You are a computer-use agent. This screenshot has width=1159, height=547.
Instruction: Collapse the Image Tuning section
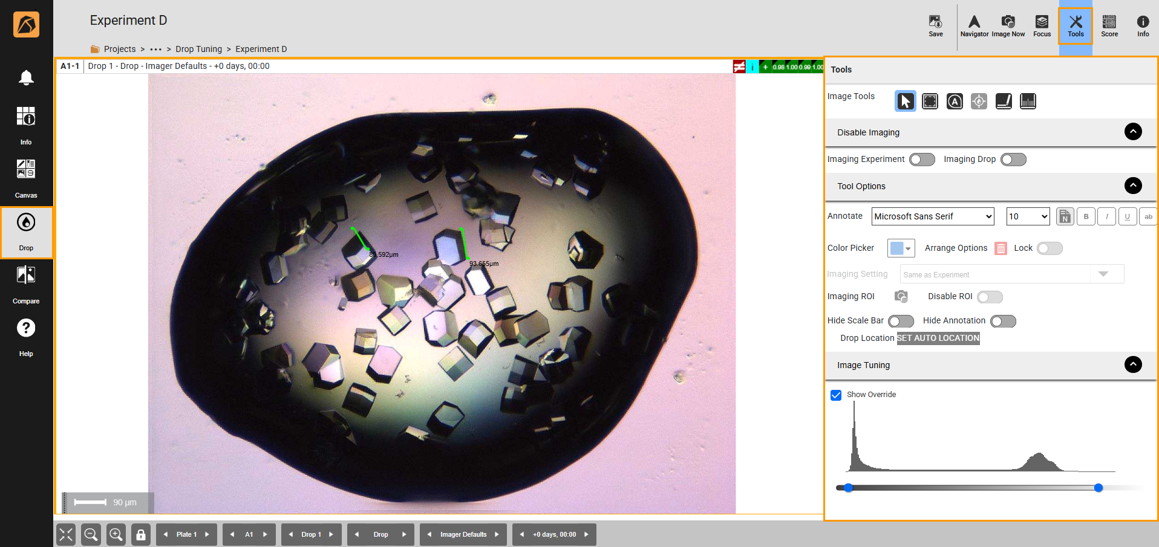pyautogui.click(x=1132, y=364)
